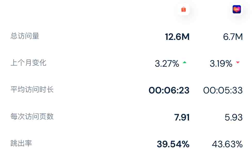Click the 5.93 pages per visit value
The width and height of the screenshot is (252, 155).
(x=234, y=117)
